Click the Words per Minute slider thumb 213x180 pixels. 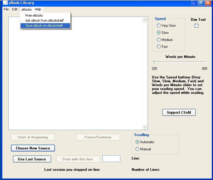pos(154,62)
